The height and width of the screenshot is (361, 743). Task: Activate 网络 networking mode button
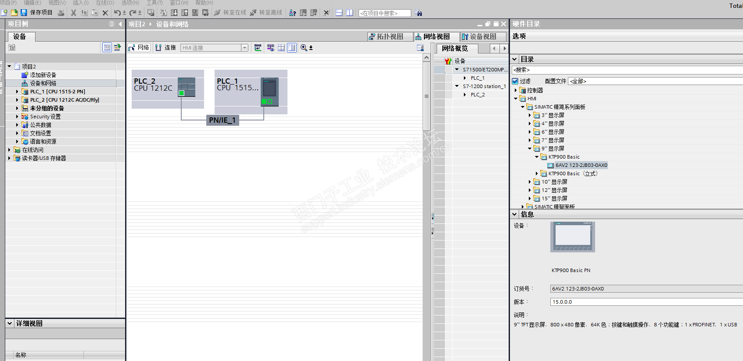139,48
